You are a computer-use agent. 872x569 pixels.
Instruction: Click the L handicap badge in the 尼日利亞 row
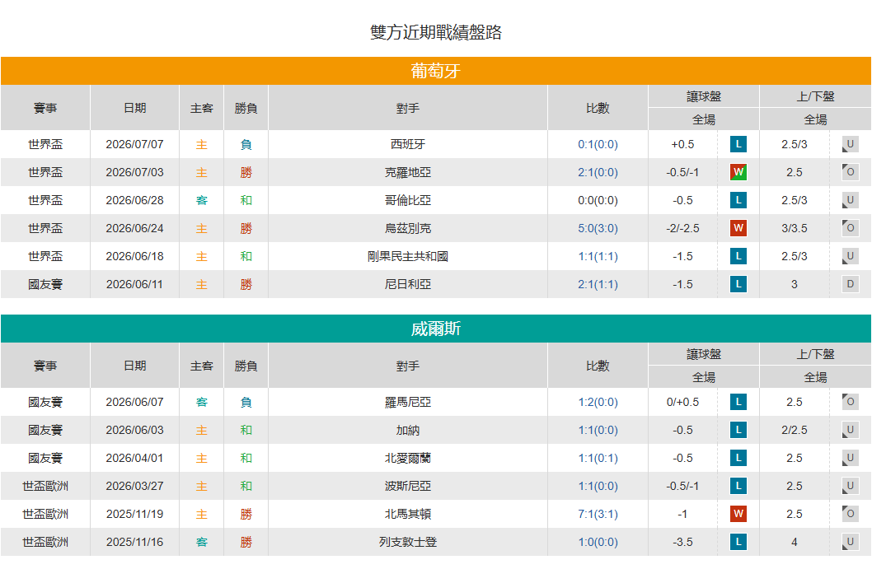[738, 285]
